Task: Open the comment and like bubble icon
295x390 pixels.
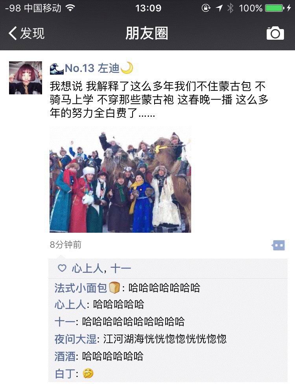Action: coord(278,245)
